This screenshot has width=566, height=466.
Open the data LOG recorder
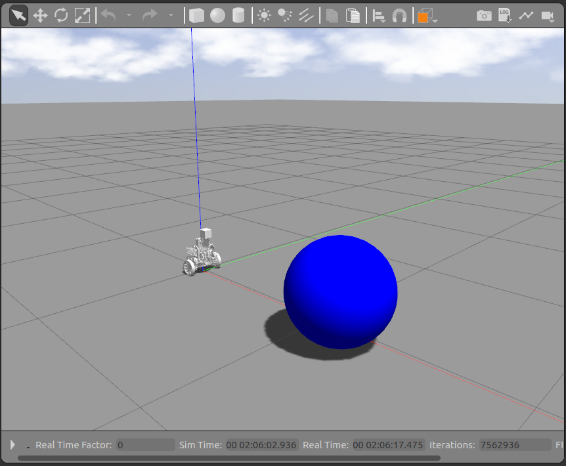[x=505, y=16]
